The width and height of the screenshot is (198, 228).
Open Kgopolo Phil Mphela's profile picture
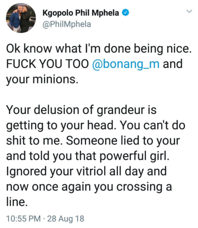pos(21,18)
